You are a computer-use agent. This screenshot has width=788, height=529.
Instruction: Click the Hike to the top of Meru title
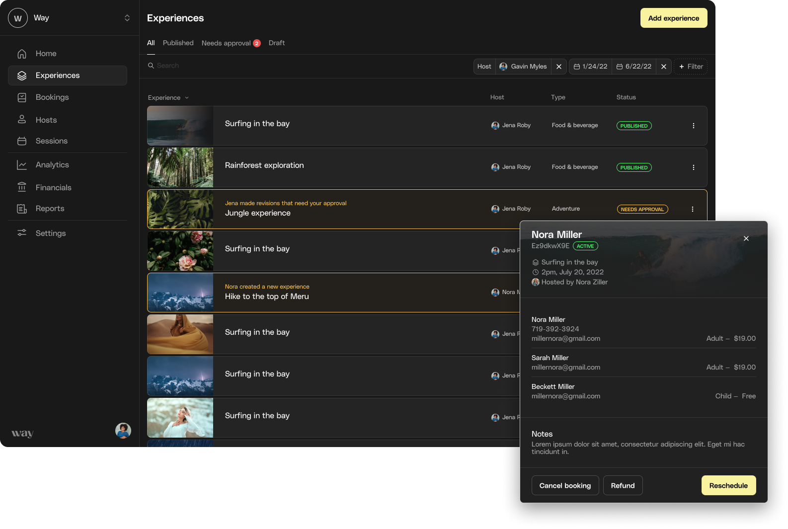267,297
